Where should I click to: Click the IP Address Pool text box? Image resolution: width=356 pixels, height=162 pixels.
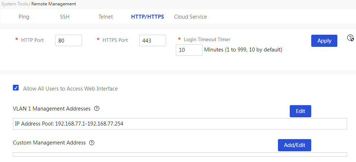click(180, 124)
